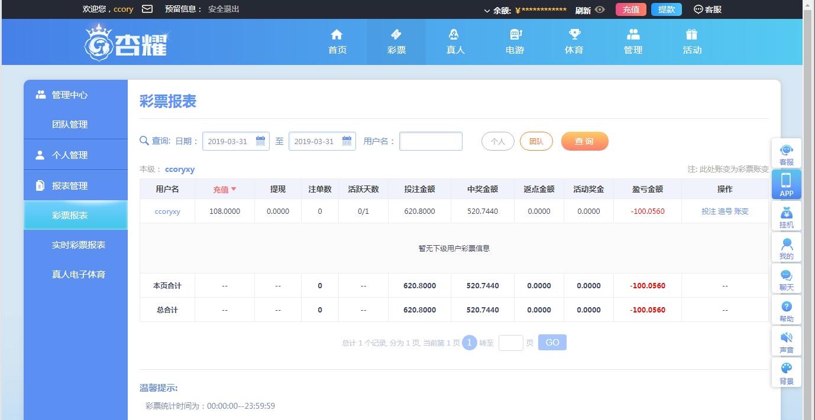The height and width of the screenshot is (420, 815).
Task: Select the 个人 personal filter
Action: point(498,141)
